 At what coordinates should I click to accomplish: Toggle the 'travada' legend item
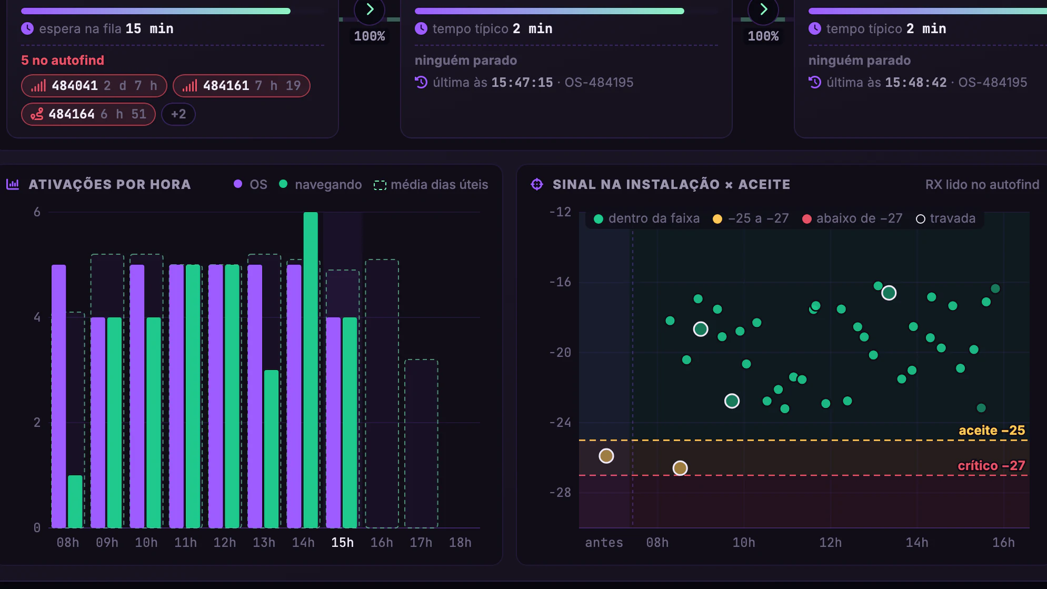click(x=946, y=218)
